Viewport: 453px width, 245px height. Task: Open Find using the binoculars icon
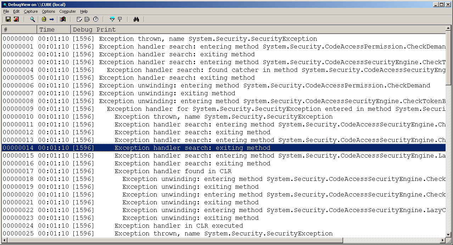click(136, 19)
